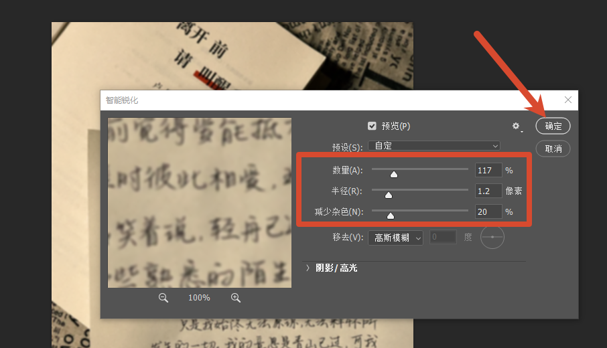Click the reduce noise field showing 20
607x348 pixels.
488,212
